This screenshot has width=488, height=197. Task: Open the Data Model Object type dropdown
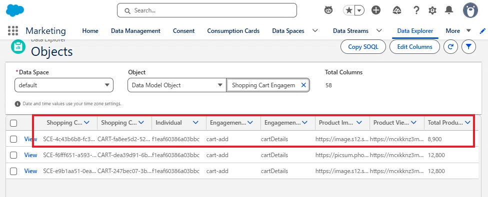[x=177, y=85]
